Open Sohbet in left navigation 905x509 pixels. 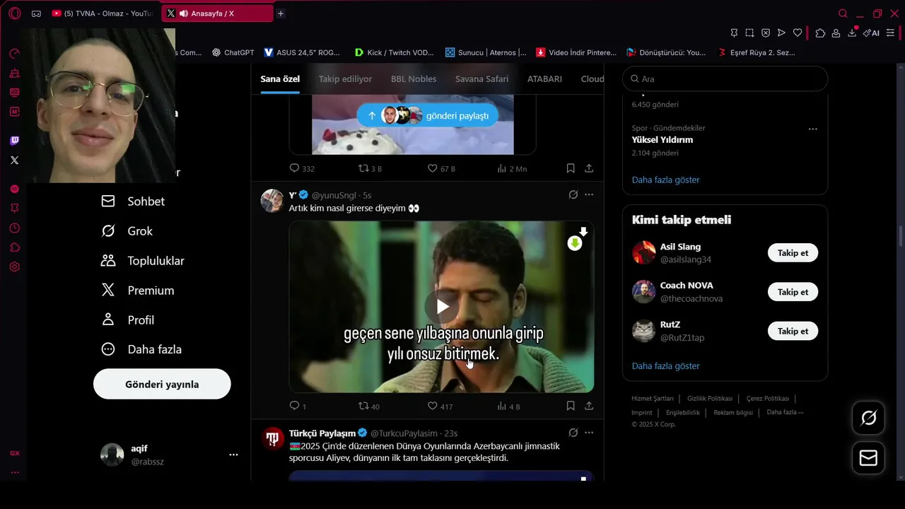click(133, 201)
